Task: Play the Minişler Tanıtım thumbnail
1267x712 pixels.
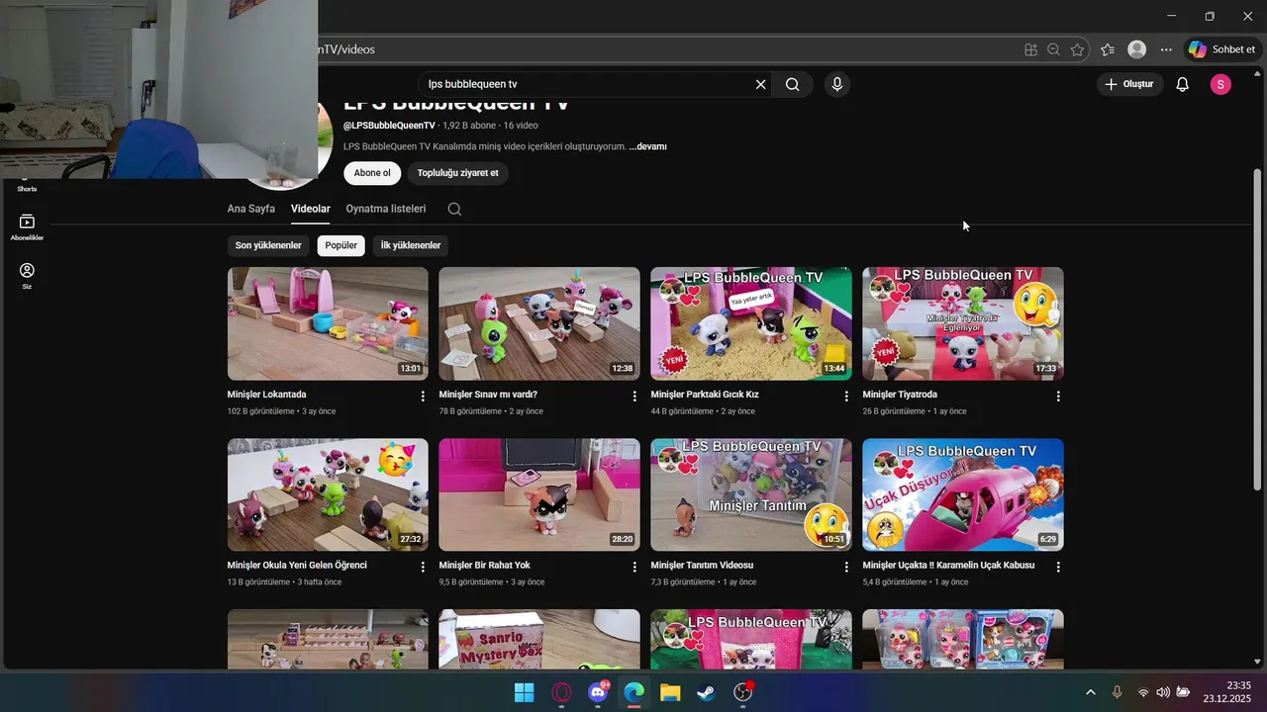Action: pyautogui.click(x=751, y=494)
